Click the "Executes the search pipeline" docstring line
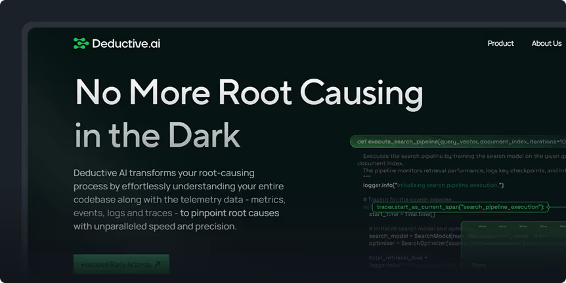Screen dimensions: 566x283 pos(464,156)
